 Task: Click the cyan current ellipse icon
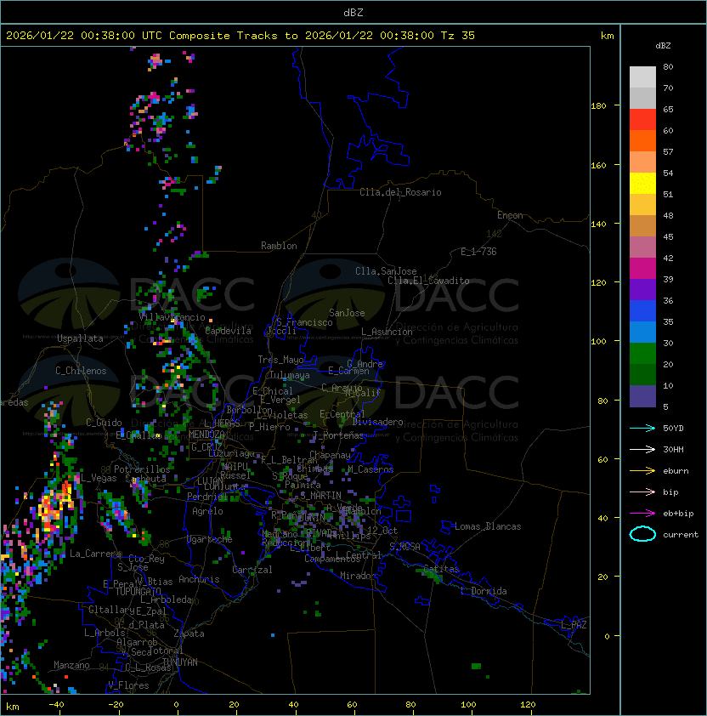(x=642, y=534)
